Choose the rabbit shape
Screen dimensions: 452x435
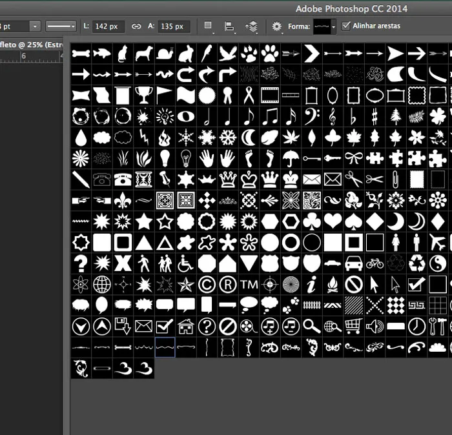pos(186,54)
